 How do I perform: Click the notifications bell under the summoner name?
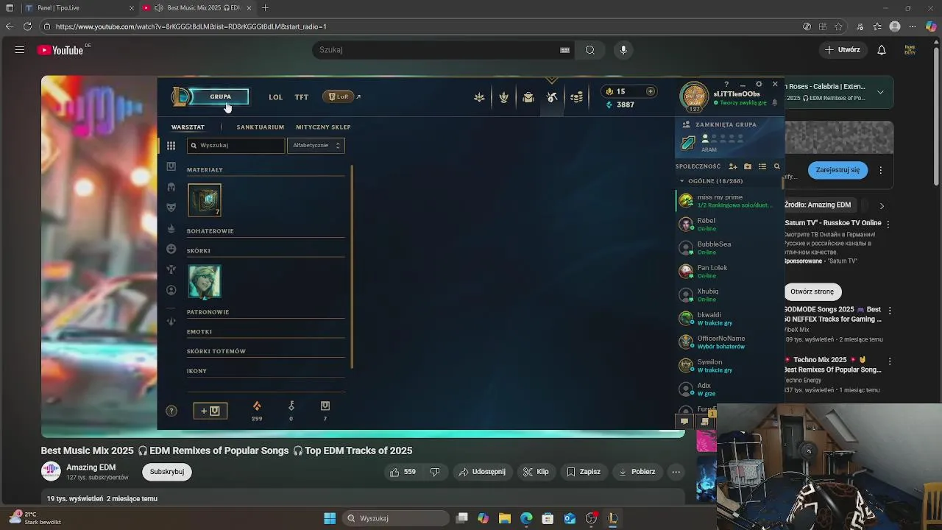(774, 103)
